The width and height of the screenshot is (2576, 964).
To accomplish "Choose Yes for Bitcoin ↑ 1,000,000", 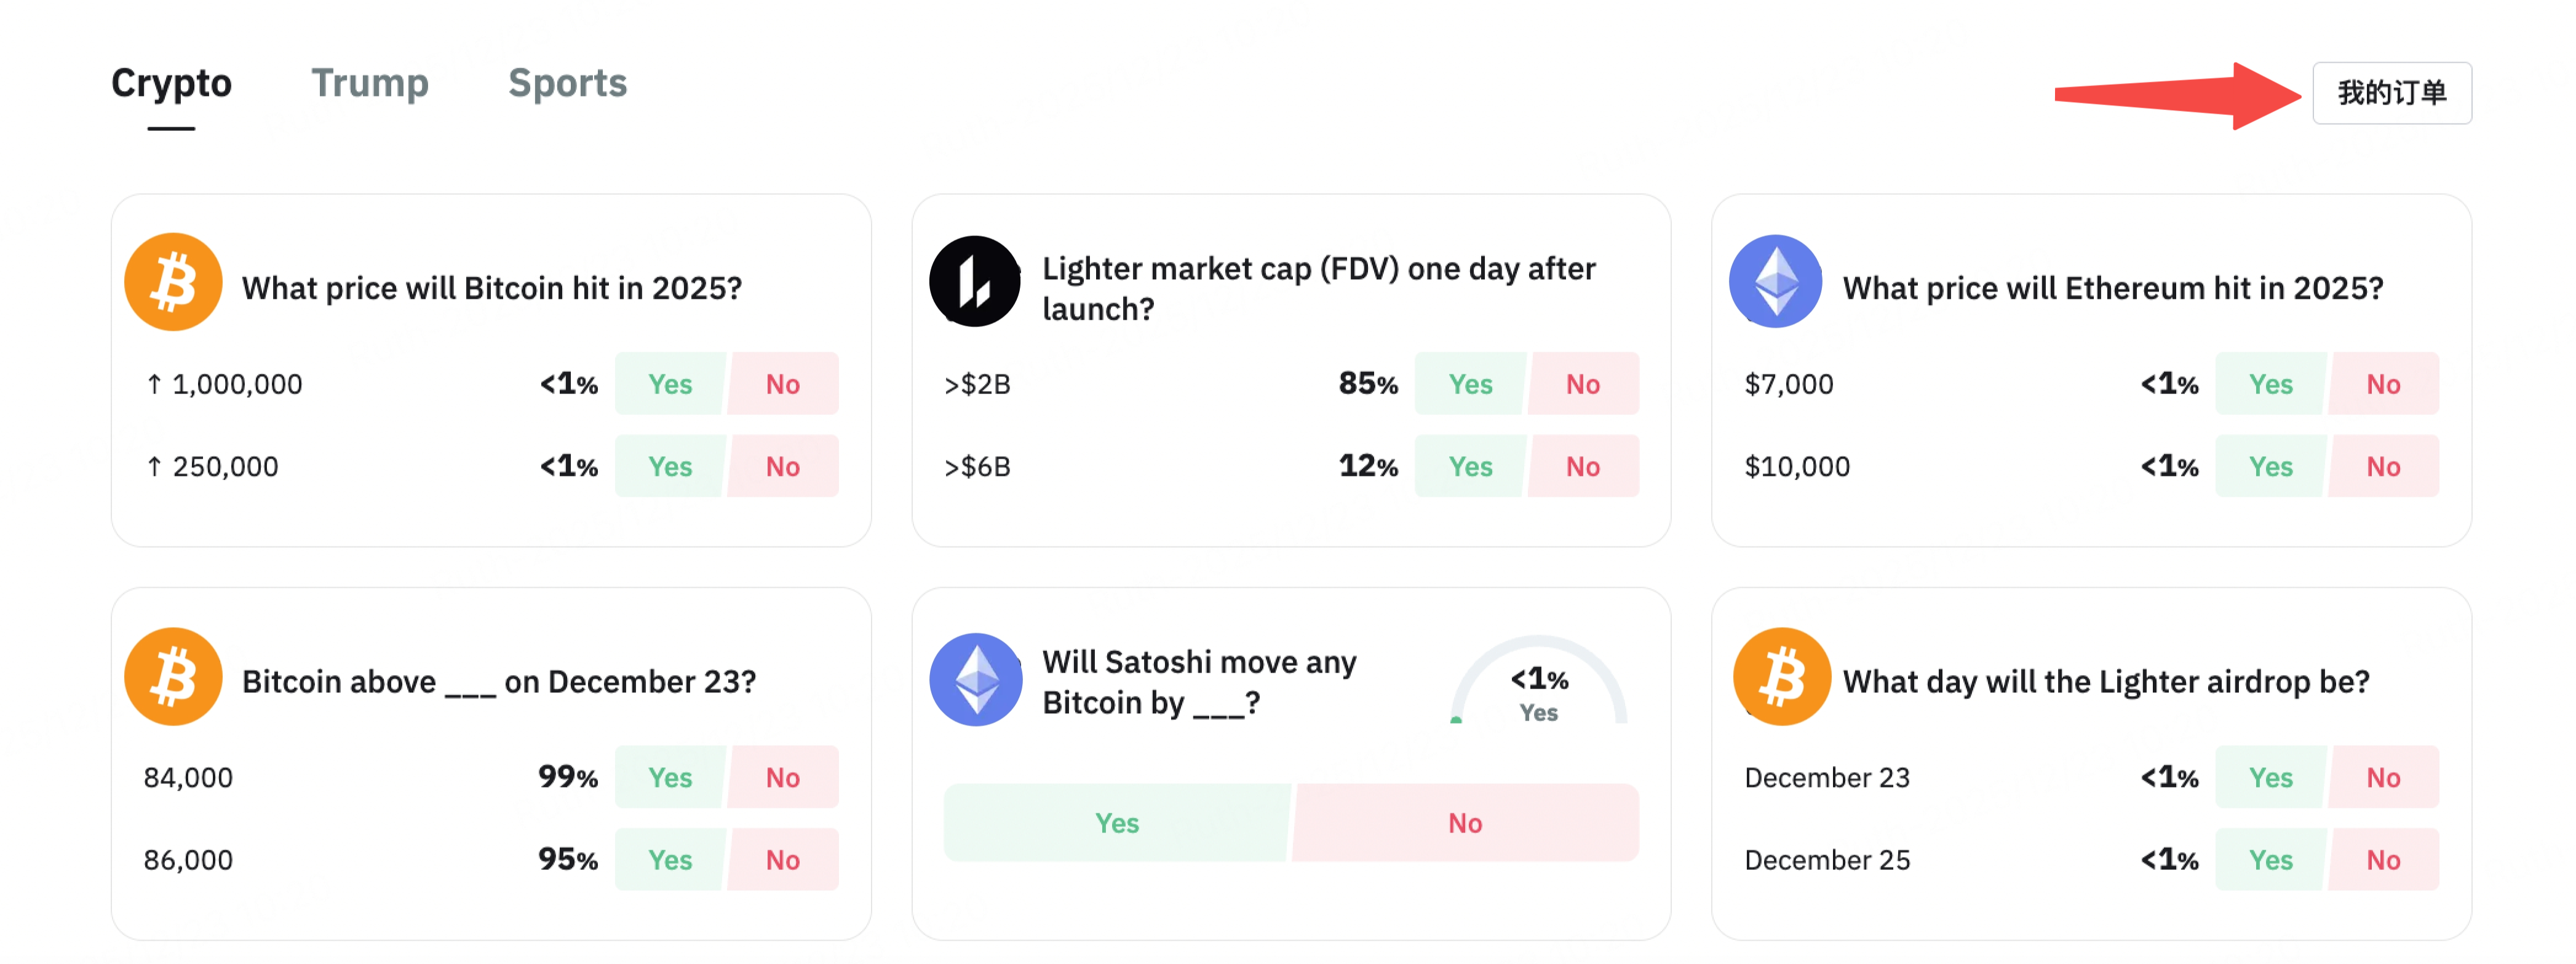I will 669,384.
